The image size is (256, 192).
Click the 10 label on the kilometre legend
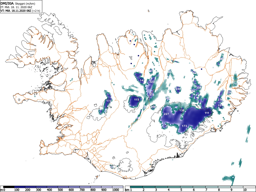pyautogui.click(x=244, y=190)
